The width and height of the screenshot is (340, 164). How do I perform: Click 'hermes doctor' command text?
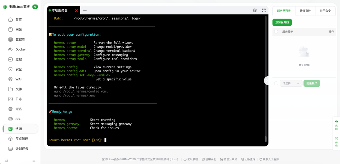pyautogui.click(x=66, y=128)
